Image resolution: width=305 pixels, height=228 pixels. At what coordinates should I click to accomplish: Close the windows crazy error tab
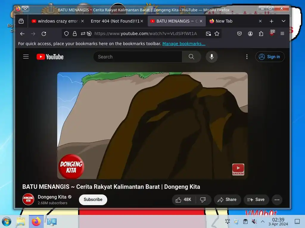(x=83, y=21)
